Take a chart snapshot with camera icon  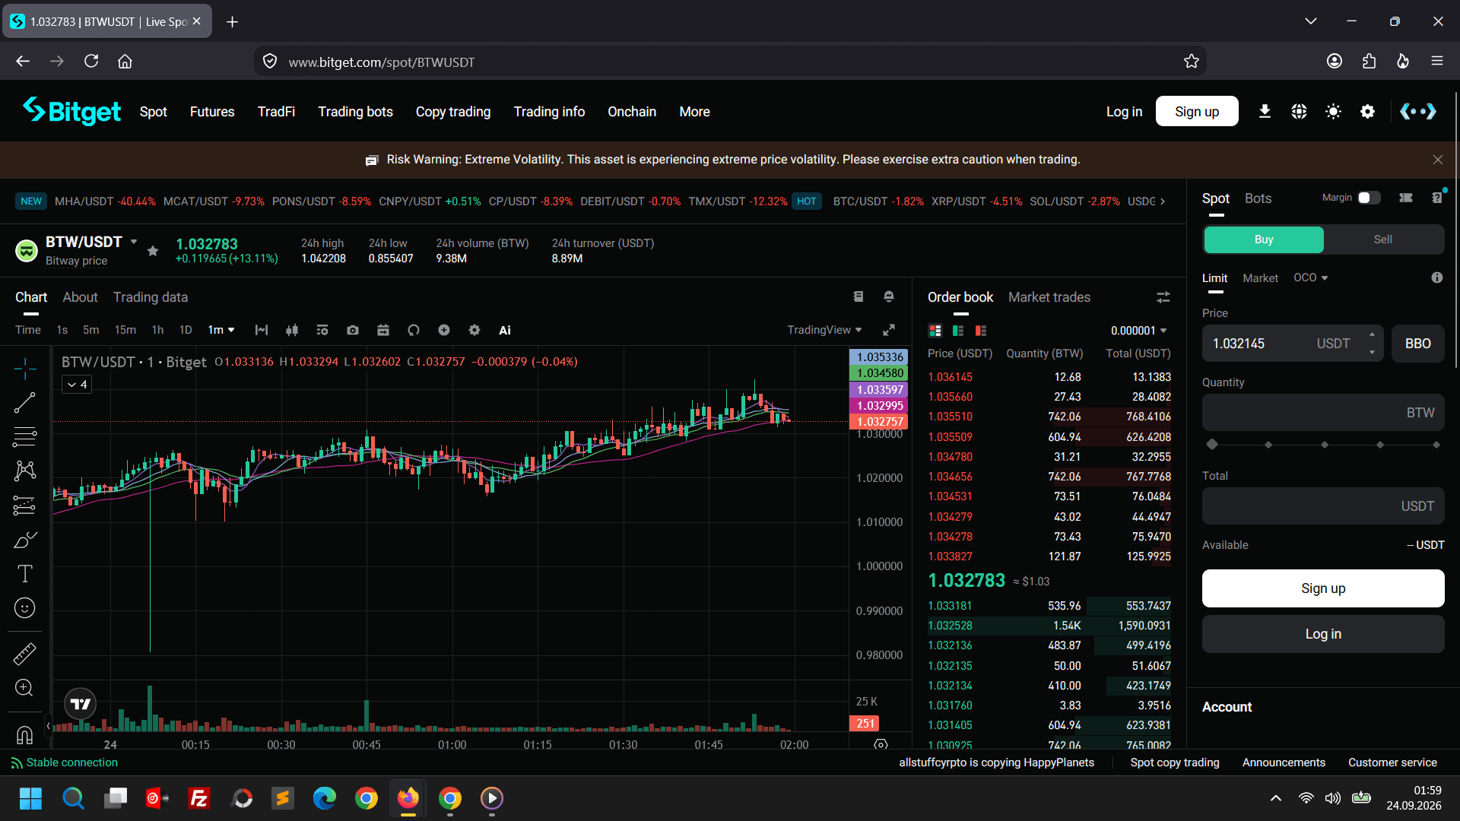click(x=353, y=330)
